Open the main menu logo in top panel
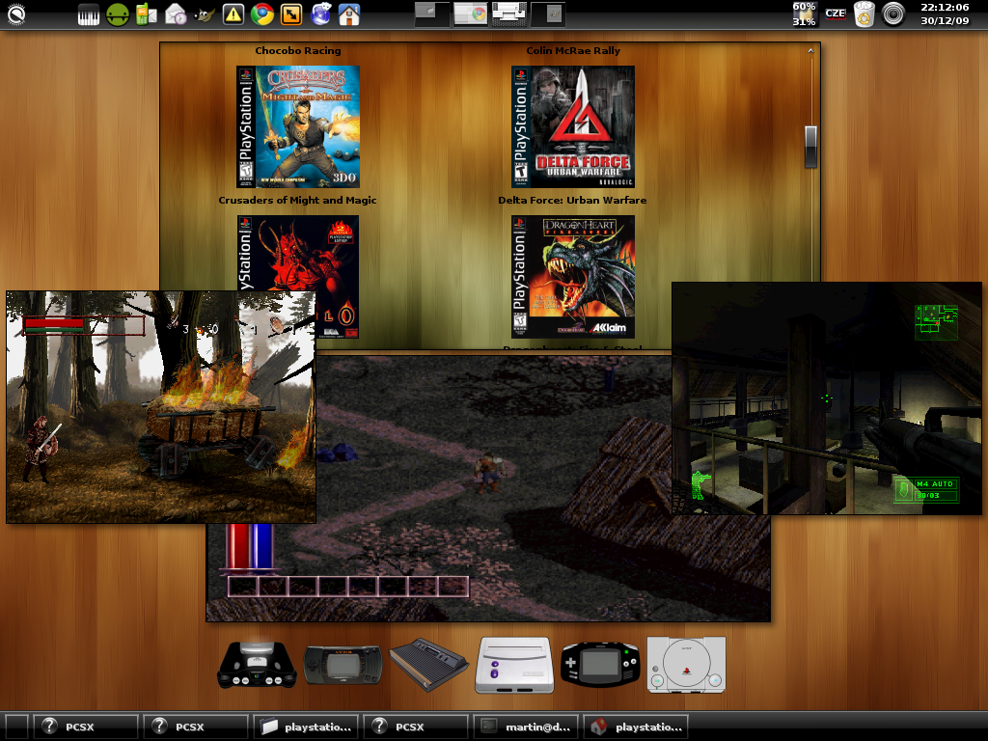Viewport: 988px width, 741px height. click(x=15, y=14)
